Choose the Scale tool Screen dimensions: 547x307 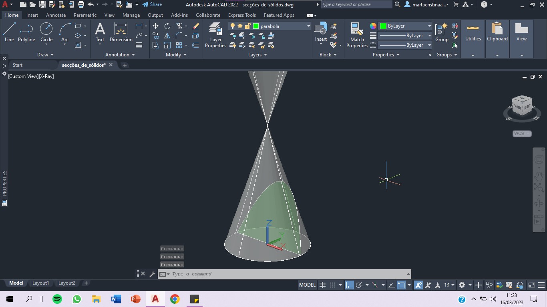[167, 45]
